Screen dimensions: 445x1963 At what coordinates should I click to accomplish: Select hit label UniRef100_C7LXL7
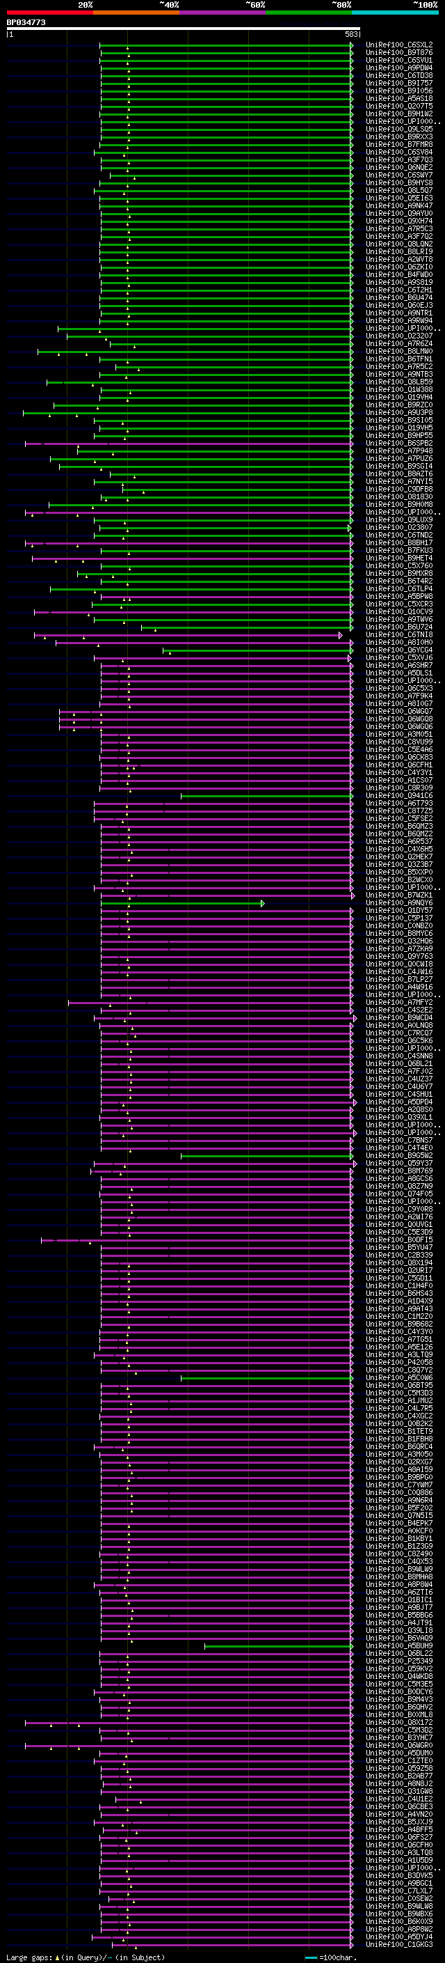[399, 1890]
